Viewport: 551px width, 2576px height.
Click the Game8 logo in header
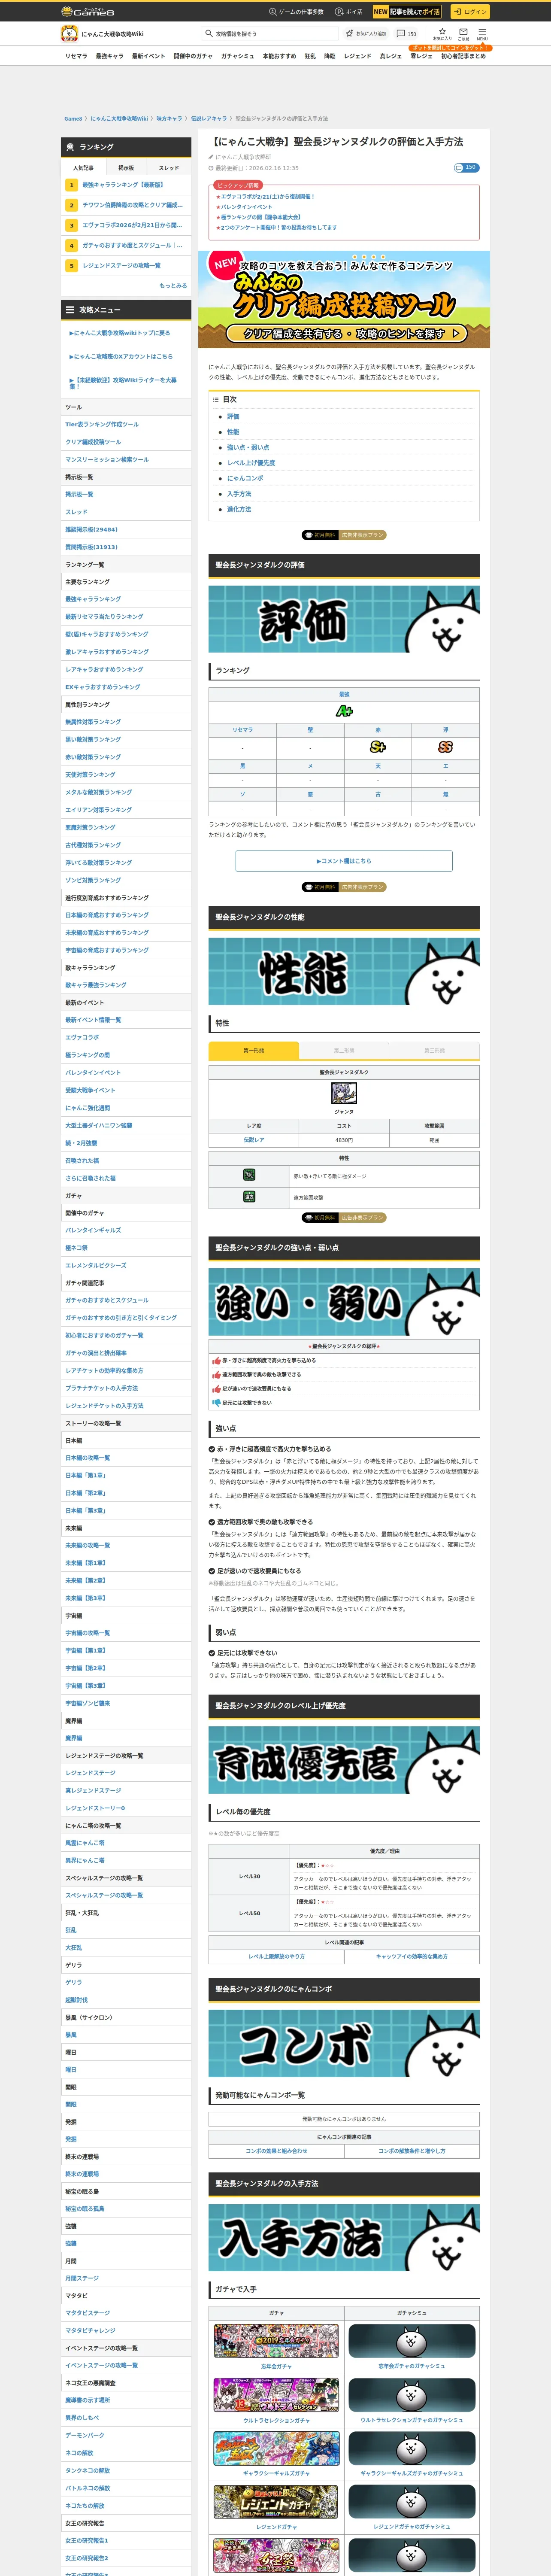coord(88,12)
